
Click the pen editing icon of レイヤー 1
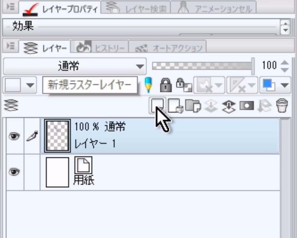coord(32,136)
